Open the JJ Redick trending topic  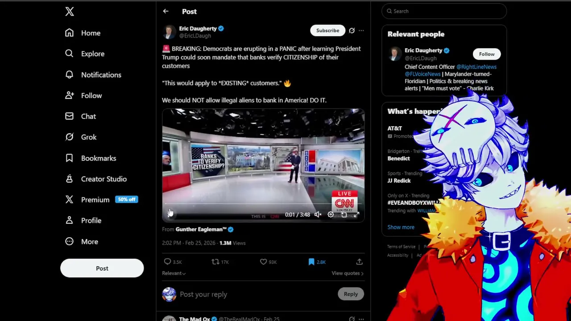[399, 181]
